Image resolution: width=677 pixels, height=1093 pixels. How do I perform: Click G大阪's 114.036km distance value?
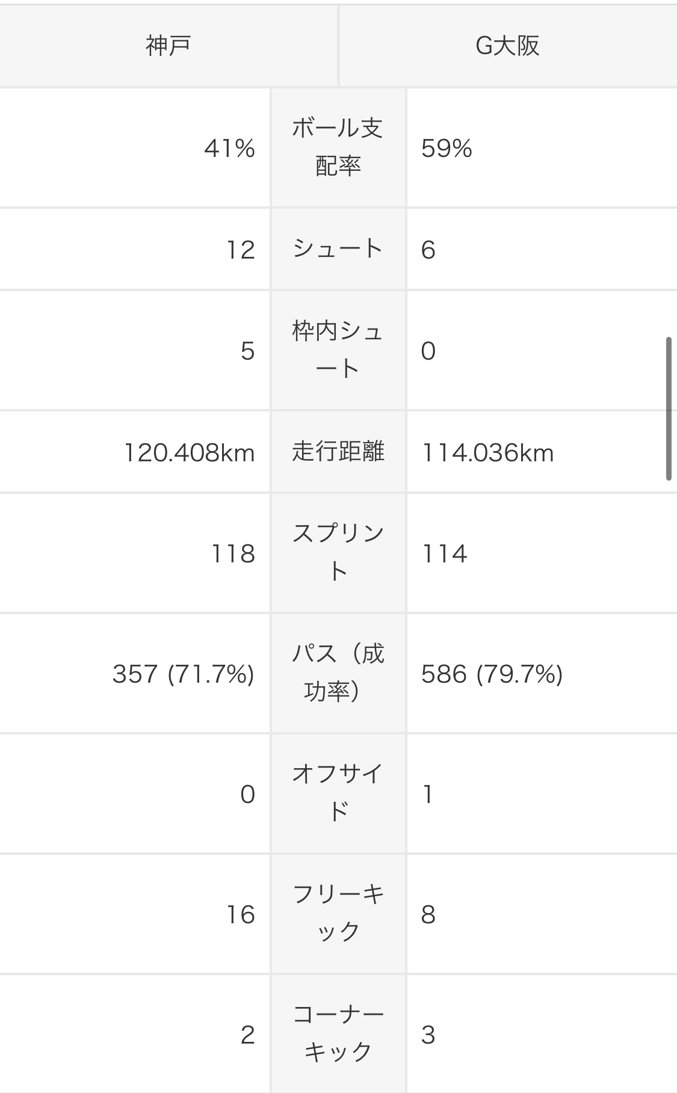click(487, 452)
